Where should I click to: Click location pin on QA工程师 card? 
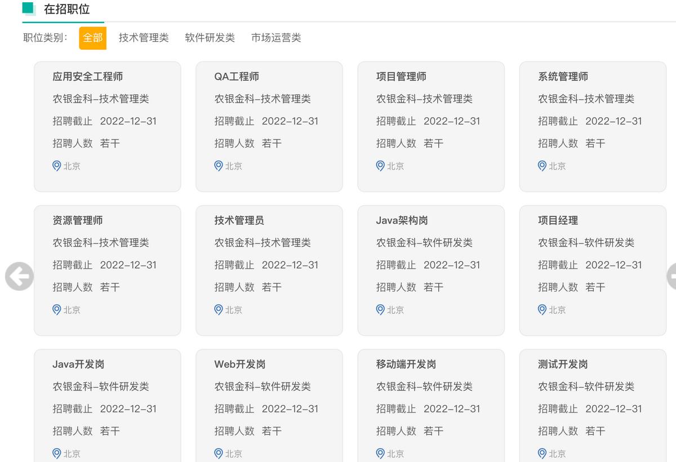point(219,166)
